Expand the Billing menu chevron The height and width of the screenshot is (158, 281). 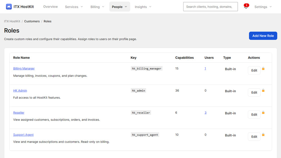click(x=103, y=7)
